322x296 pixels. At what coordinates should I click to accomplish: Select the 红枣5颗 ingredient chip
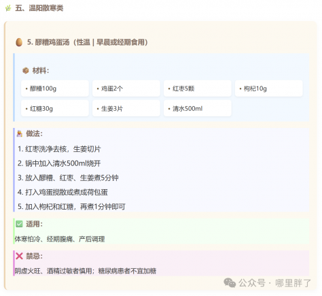coord(198,88)
